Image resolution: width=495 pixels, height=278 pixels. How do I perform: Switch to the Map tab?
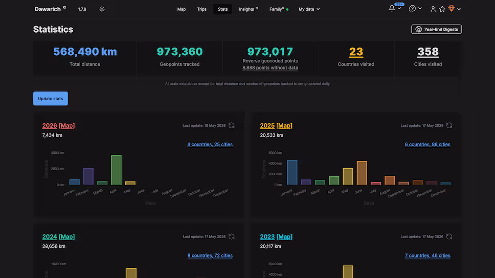(x=181, y=9)
